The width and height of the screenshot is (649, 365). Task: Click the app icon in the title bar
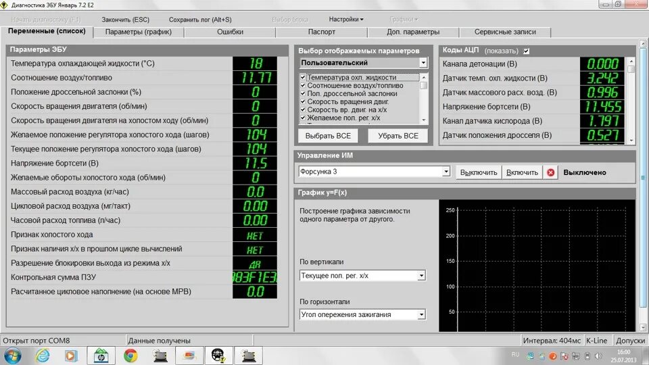4,5
